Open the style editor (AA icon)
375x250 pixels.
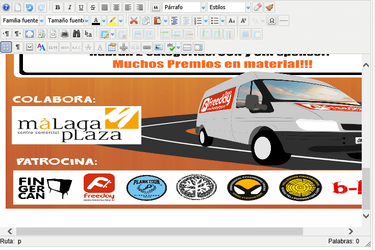coord(41,47)
